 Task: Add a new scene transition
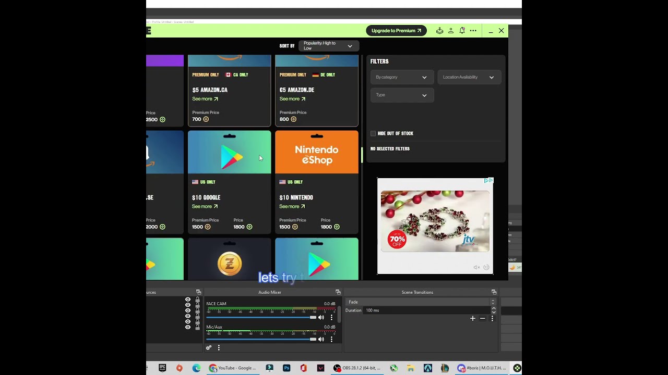tap(473, 318)
